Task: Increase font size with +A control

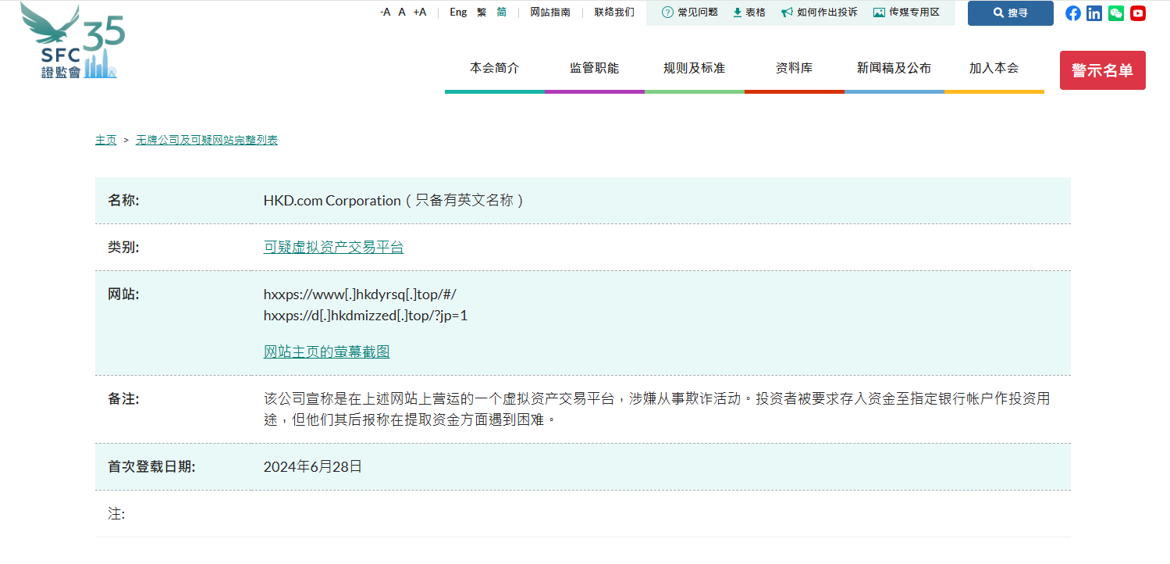Action: click(x=420, y=12)
